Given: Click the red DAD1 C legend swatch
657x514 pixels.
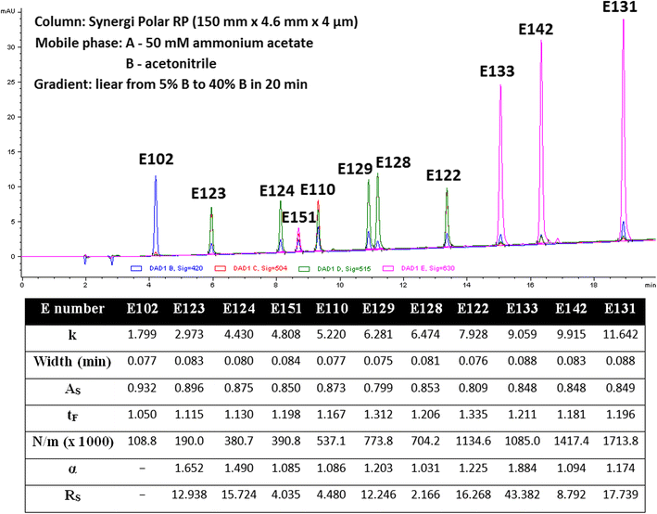Looking at the screenshot, I should coord(221,268).
